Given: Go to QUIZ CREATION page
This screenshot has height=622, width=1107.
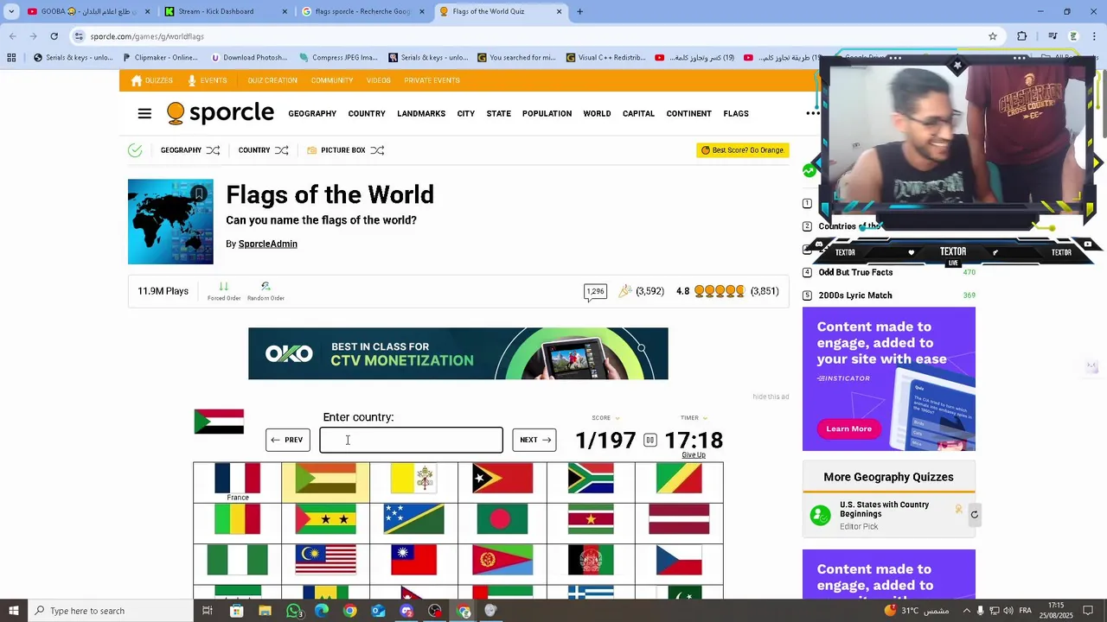Looking at the screenshot, I should point(272,80).
